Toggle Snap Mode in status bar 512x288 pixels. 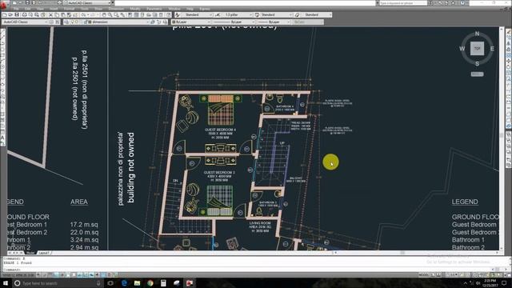click(45, 275)
